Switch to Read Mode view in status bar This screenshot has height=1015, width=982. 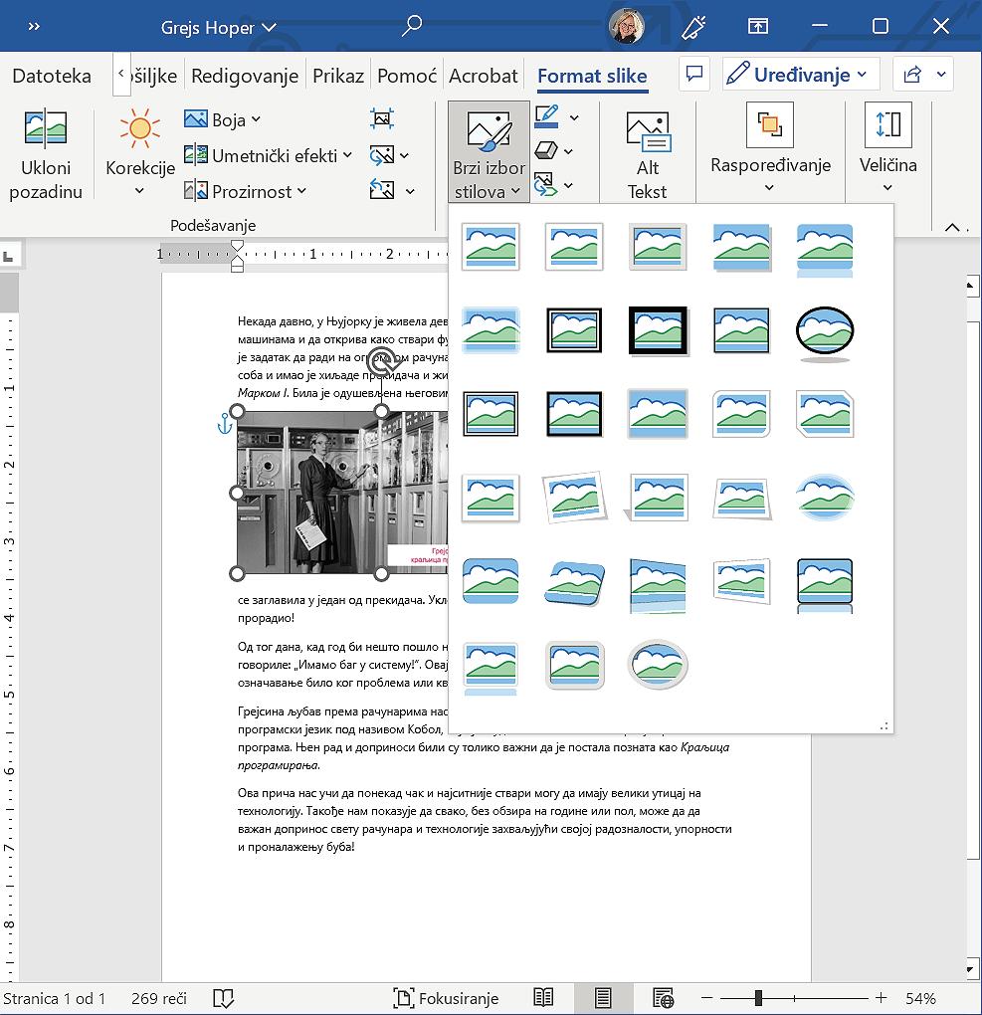[543, 998]
